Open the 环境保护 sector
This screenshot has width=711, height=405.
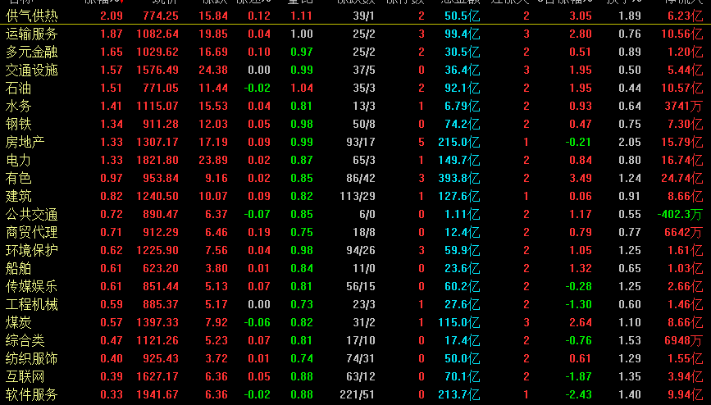32,250
